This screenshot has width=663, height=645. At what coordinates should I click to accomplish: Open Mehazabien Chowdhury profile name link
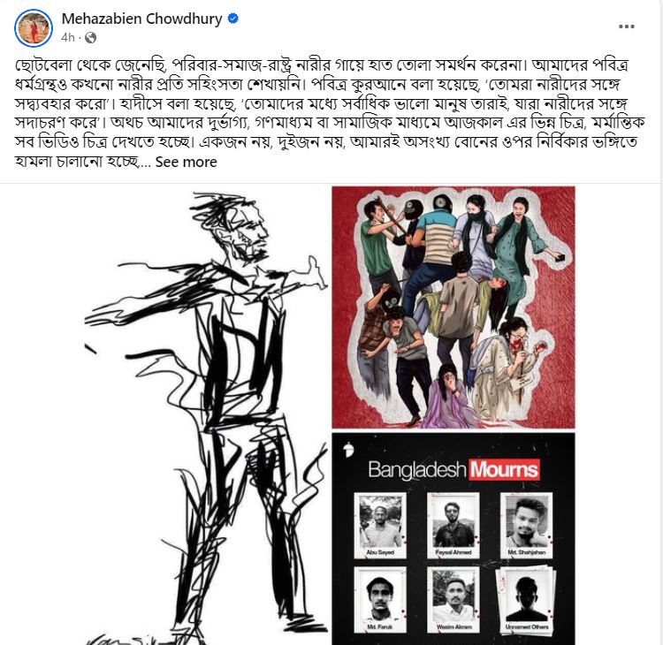pos(141,19)
